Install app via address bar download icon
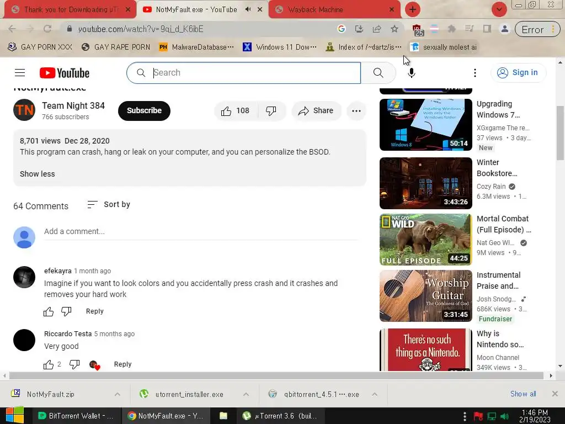Image resolution: width=565 pixels, height=424 pixels. [x=359, y=29]
